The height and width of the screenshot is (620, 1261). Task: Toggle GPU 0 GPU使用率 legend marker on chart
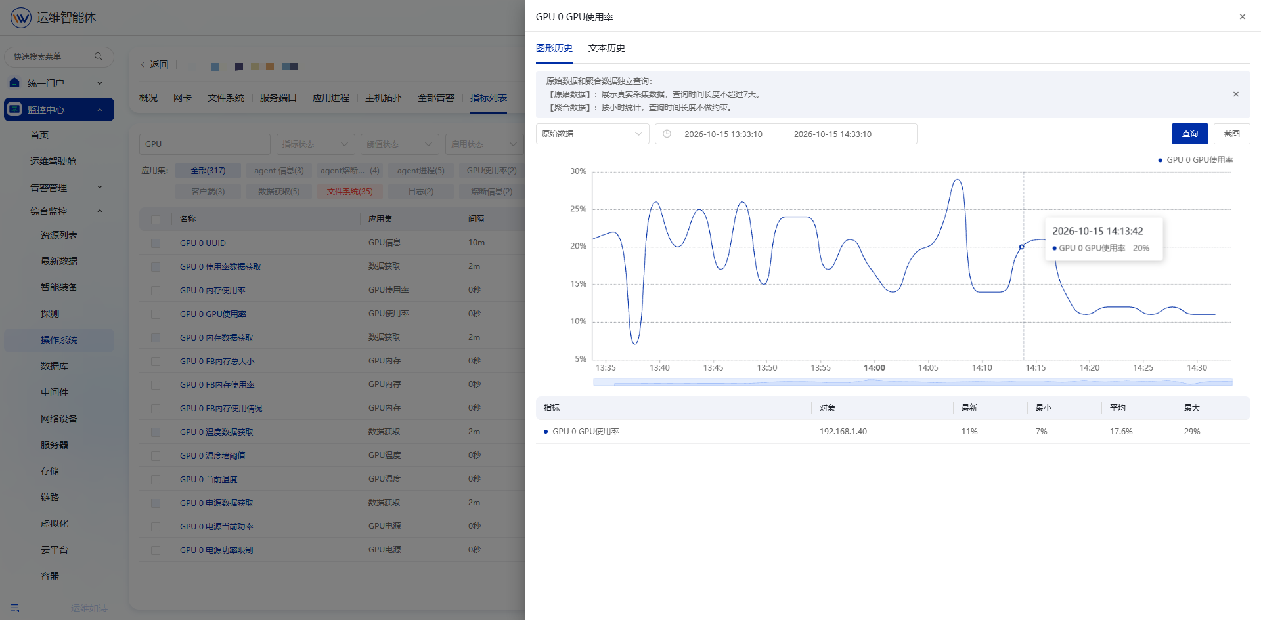click(1161, 160)
